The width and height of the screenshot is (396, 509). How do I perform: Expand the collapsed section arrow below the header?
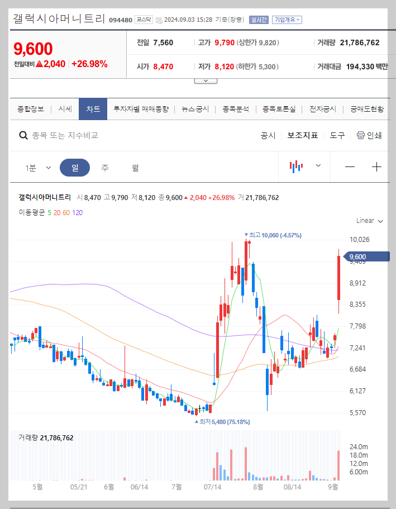click(x=206, y=80)
